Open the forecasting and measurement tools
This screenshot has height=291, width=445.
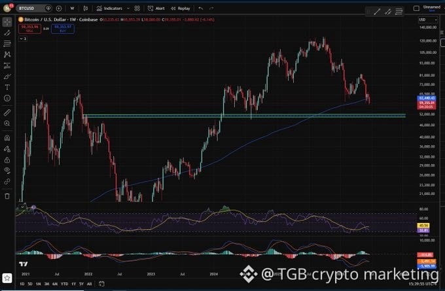[7, 65]
